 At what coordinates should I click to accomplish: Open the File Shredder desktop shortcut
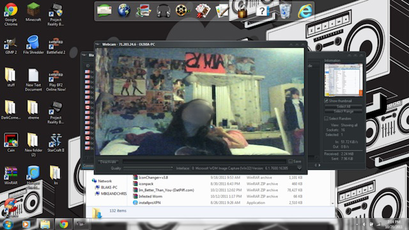pyautogui.click(x=33, y=45)
